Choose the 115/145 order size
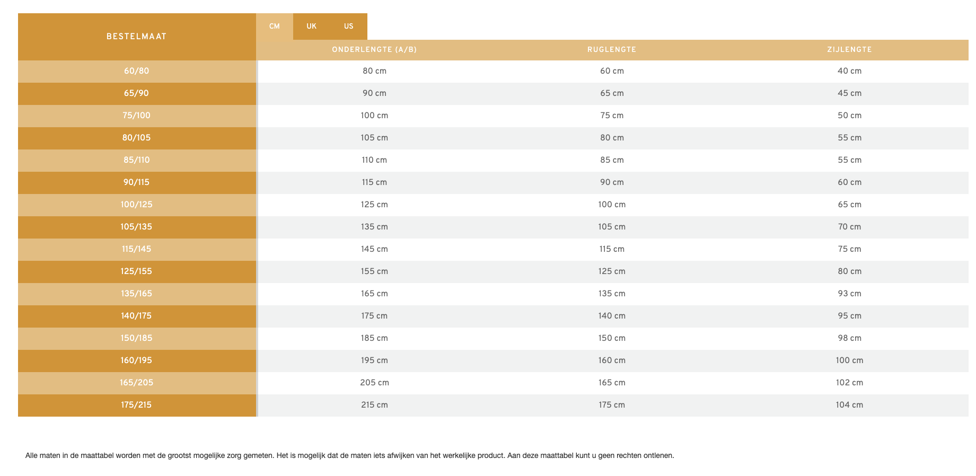The image size is (976, 476). [x=137, y=249]
